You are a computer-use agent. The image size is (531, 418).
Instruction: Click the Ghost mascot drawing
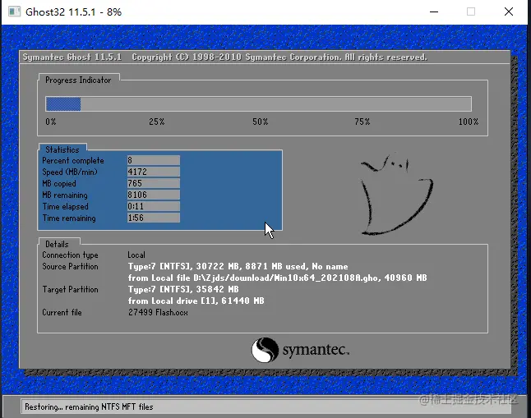(x=396, y=195)
